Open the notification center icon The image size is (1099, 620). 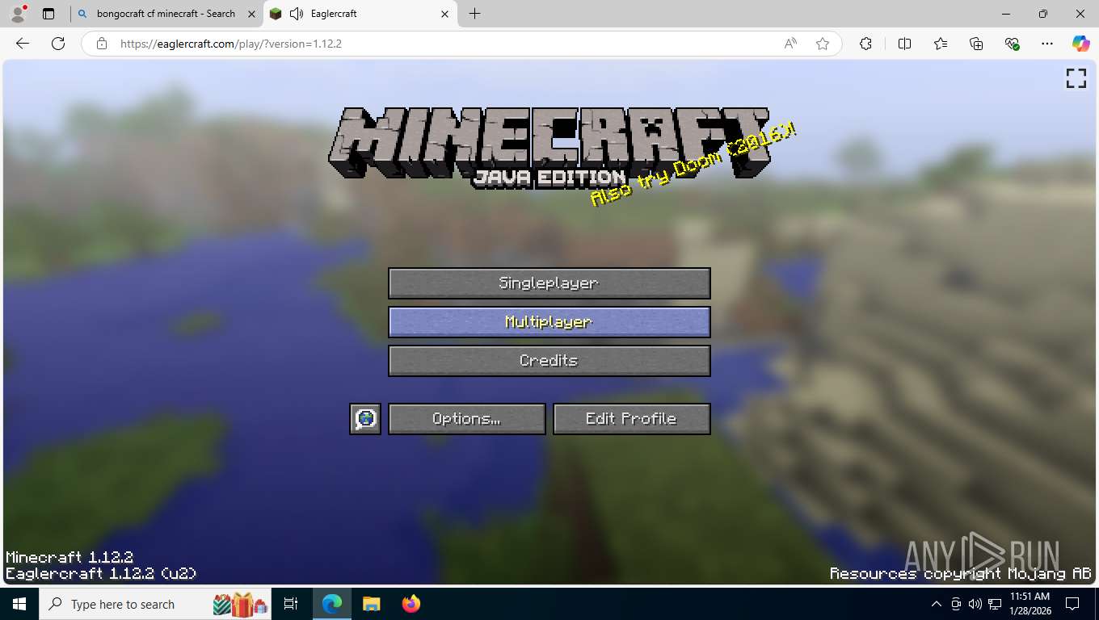coord(1072,604)
